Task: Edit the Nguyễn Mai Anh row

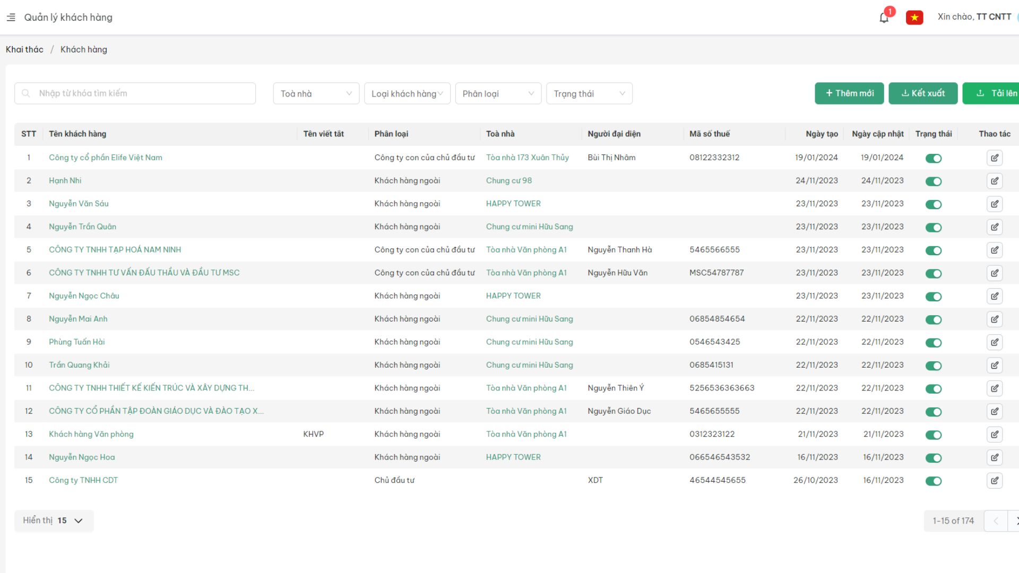Action: [x=995, y=319]
